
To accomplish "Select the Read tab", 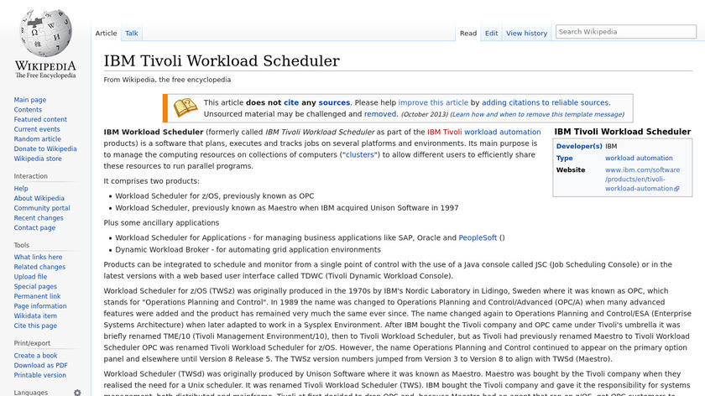I will point(468,34).
